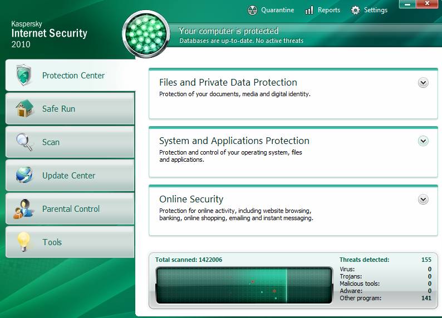Click the Virus: count row
This screenshot has height=318, width=442.
(x=385, y=269)
